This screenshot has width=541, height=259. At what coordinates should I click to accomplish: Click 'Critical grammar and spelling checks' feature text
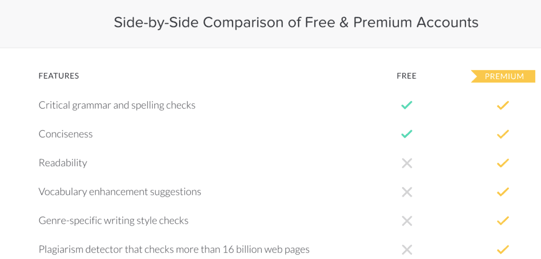click(x=117, y=105)
